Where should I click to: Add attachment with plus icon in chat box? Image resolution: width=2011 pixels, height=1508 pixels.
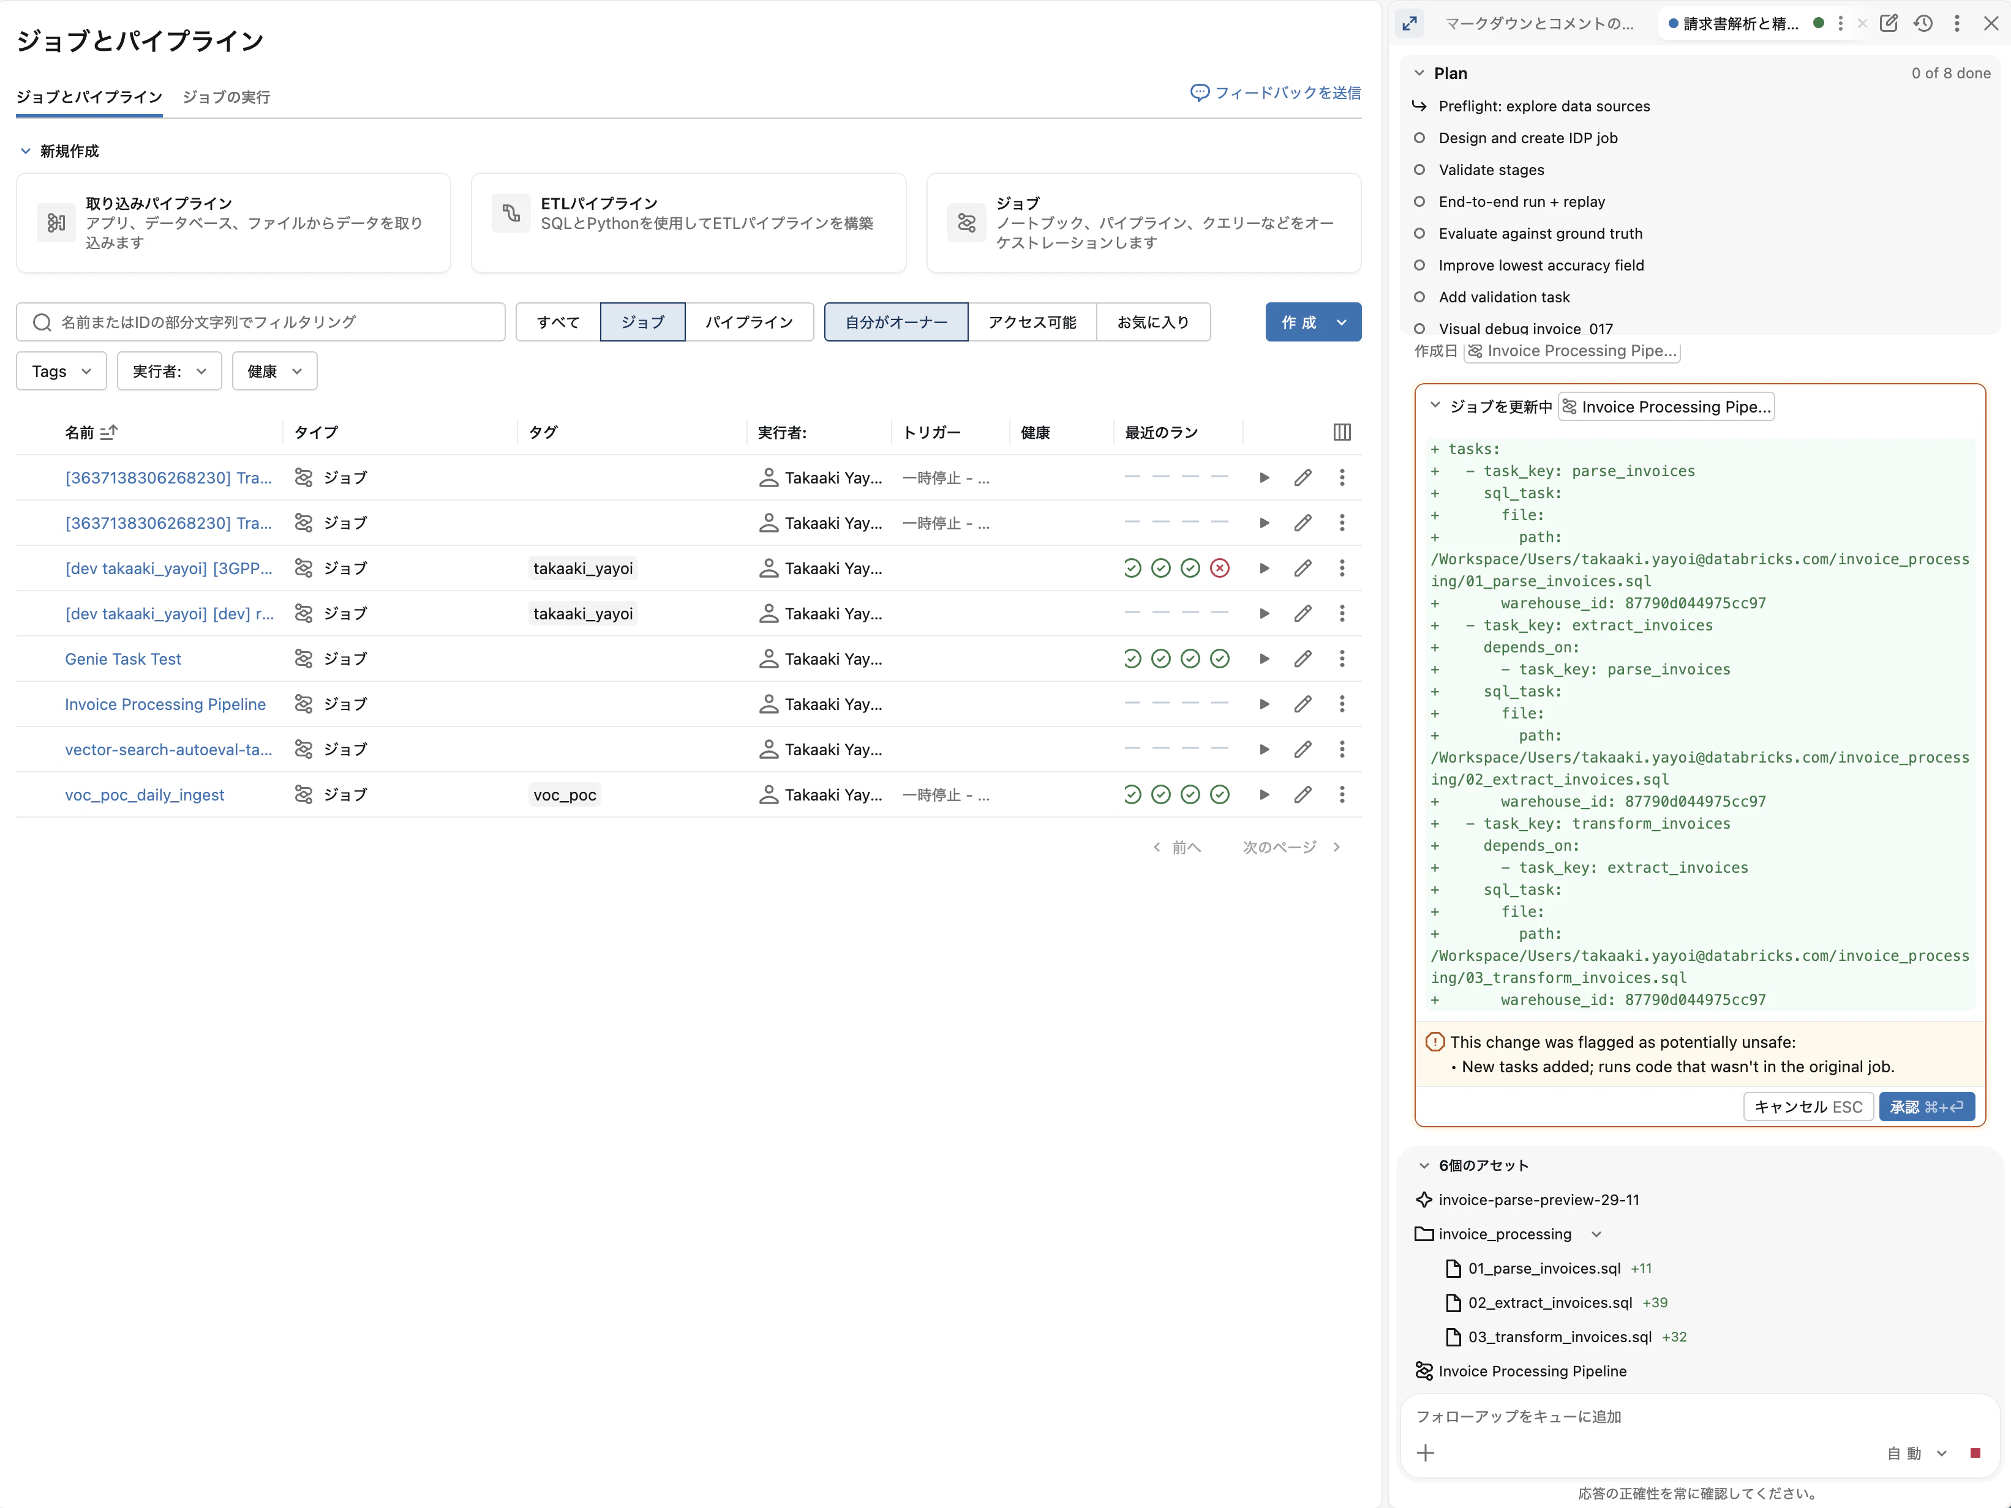(1426, 1454)
